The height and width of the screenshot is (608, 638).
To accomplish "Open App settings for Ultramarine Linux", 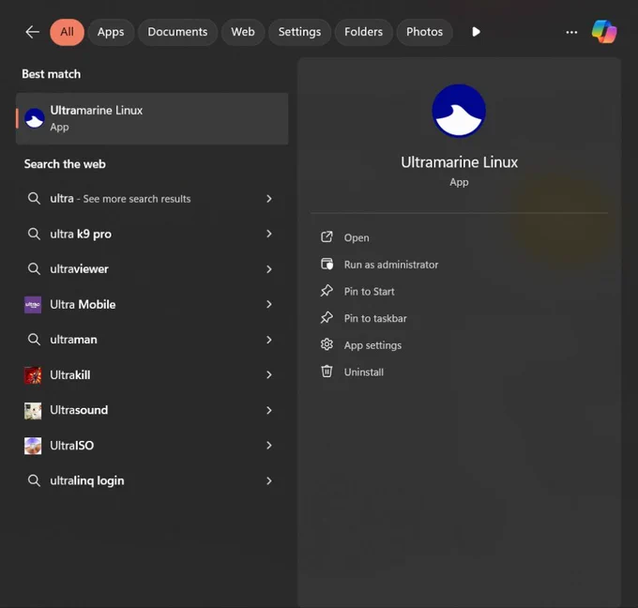I will coord(372,345).
